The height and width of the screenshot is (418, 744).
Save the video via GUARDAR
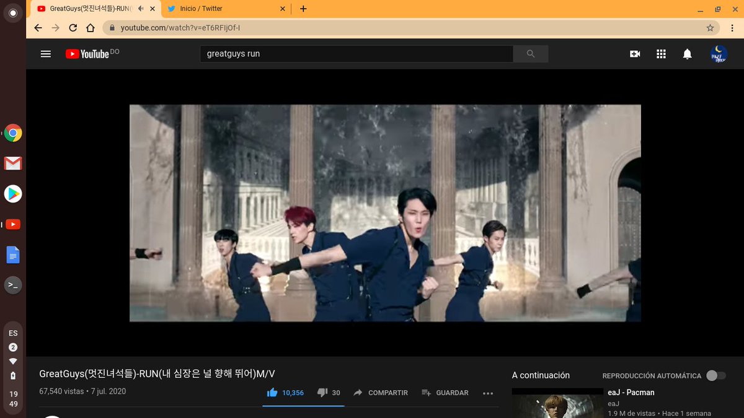coord(445,393)
